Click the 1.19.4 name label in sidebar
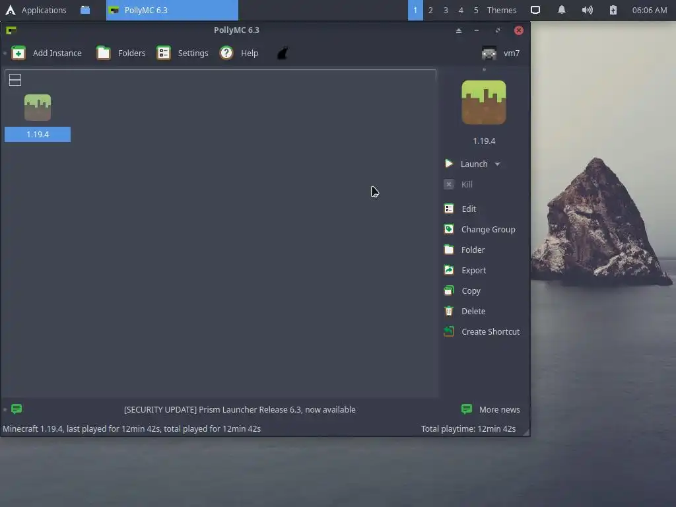The width and height of the screenshot is (676, 507). click(x=484, y=141)
